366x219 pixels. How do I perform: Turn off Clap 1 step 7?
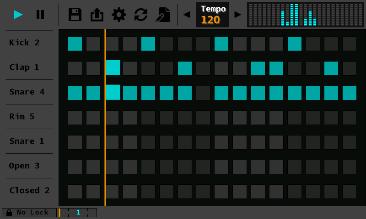pyautogui.click(x=185, y=68)
